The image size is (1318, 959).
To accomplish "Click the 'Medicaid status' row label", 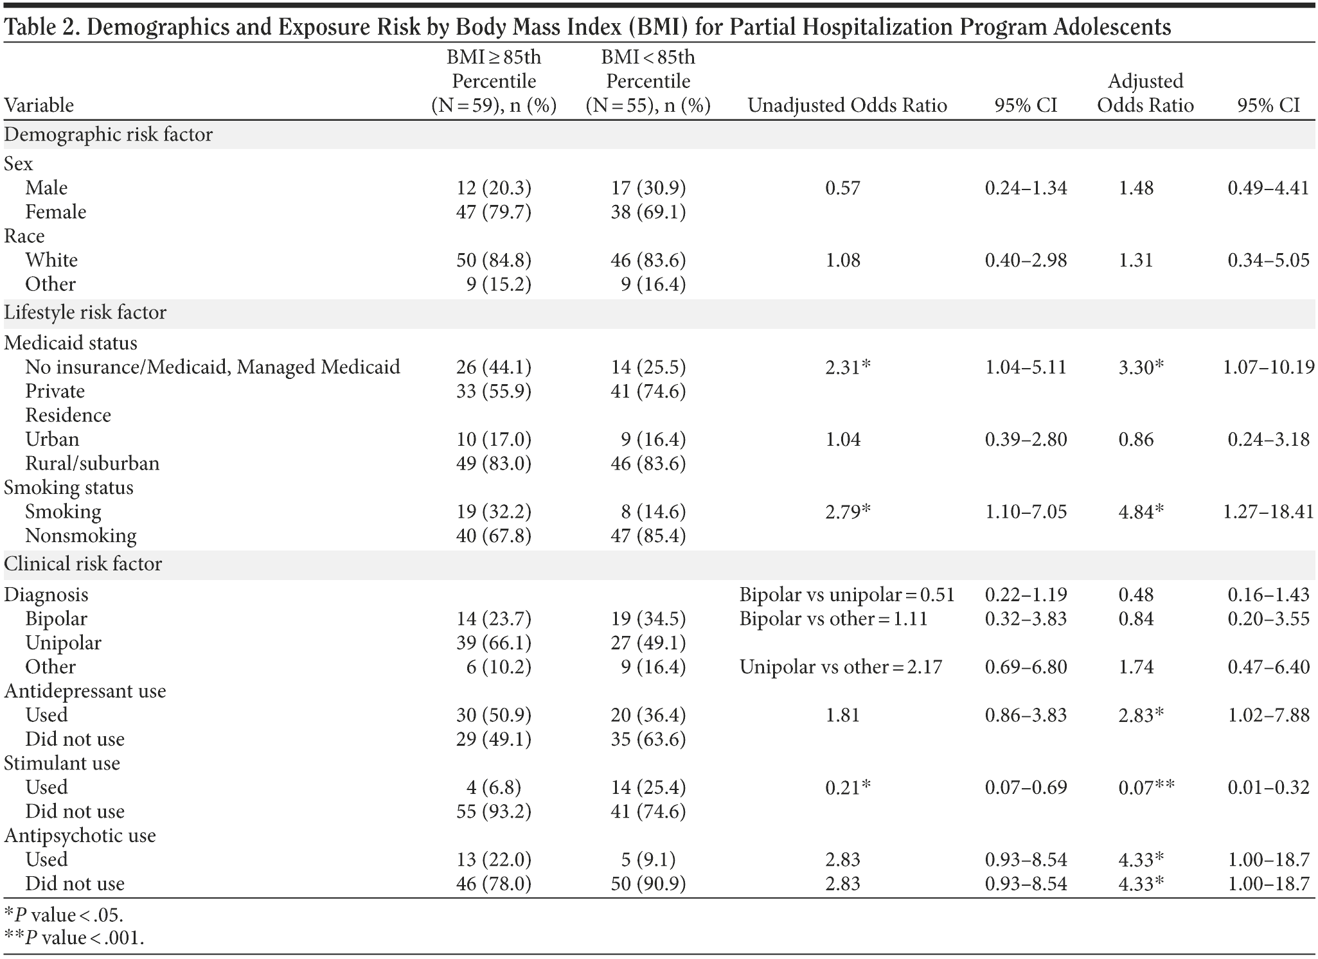I will [x=71, y=343].
